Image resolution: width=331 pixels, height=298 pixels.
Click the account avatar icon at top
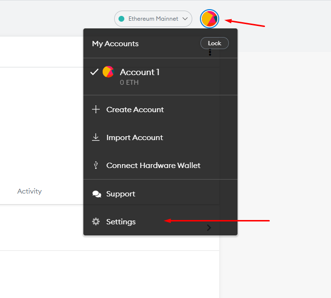point(210,19)
